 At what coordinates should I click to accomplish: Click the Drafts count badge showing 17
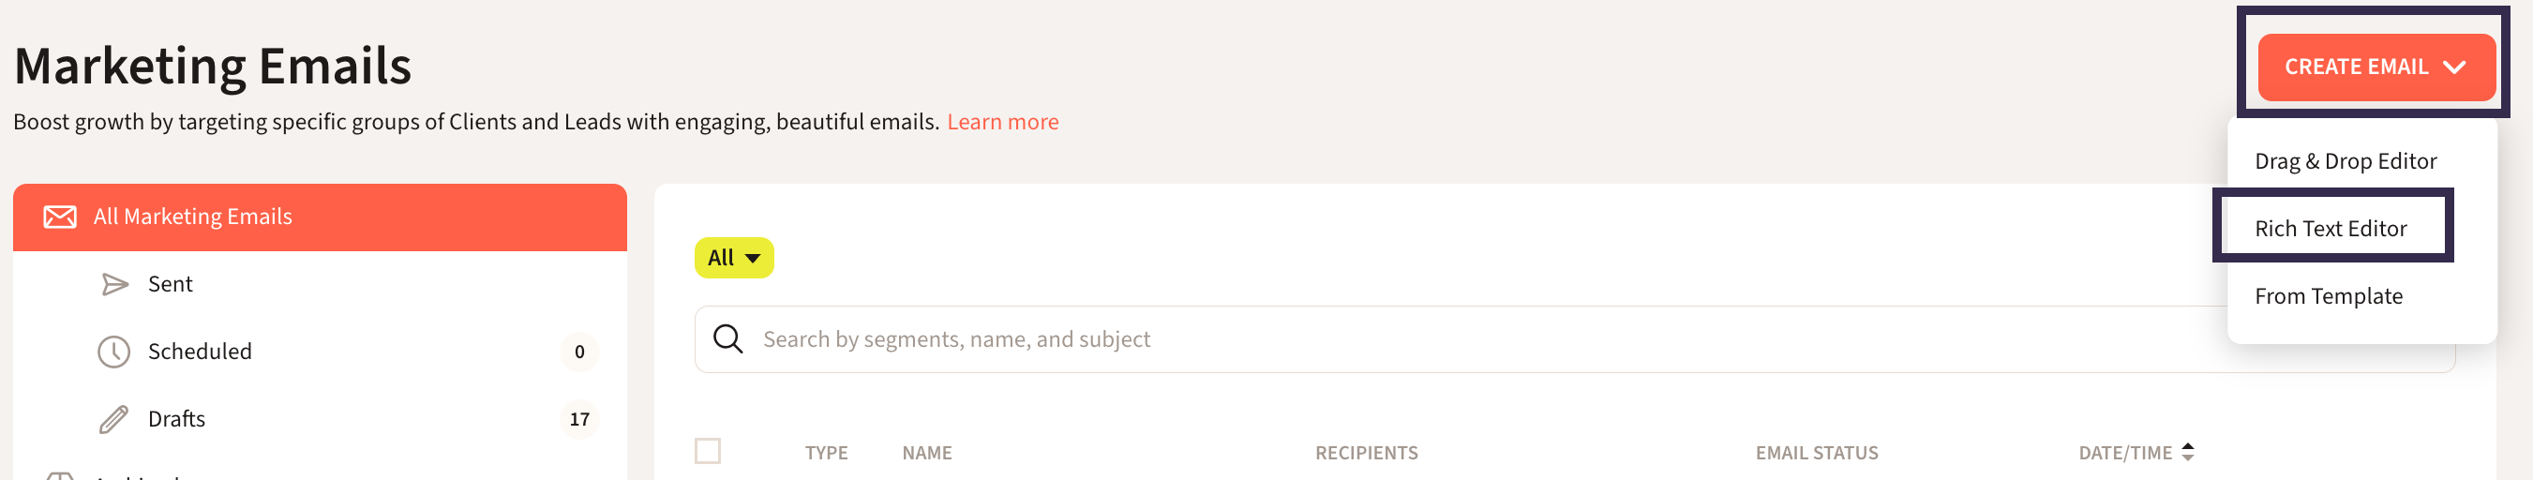coord(579,420)
